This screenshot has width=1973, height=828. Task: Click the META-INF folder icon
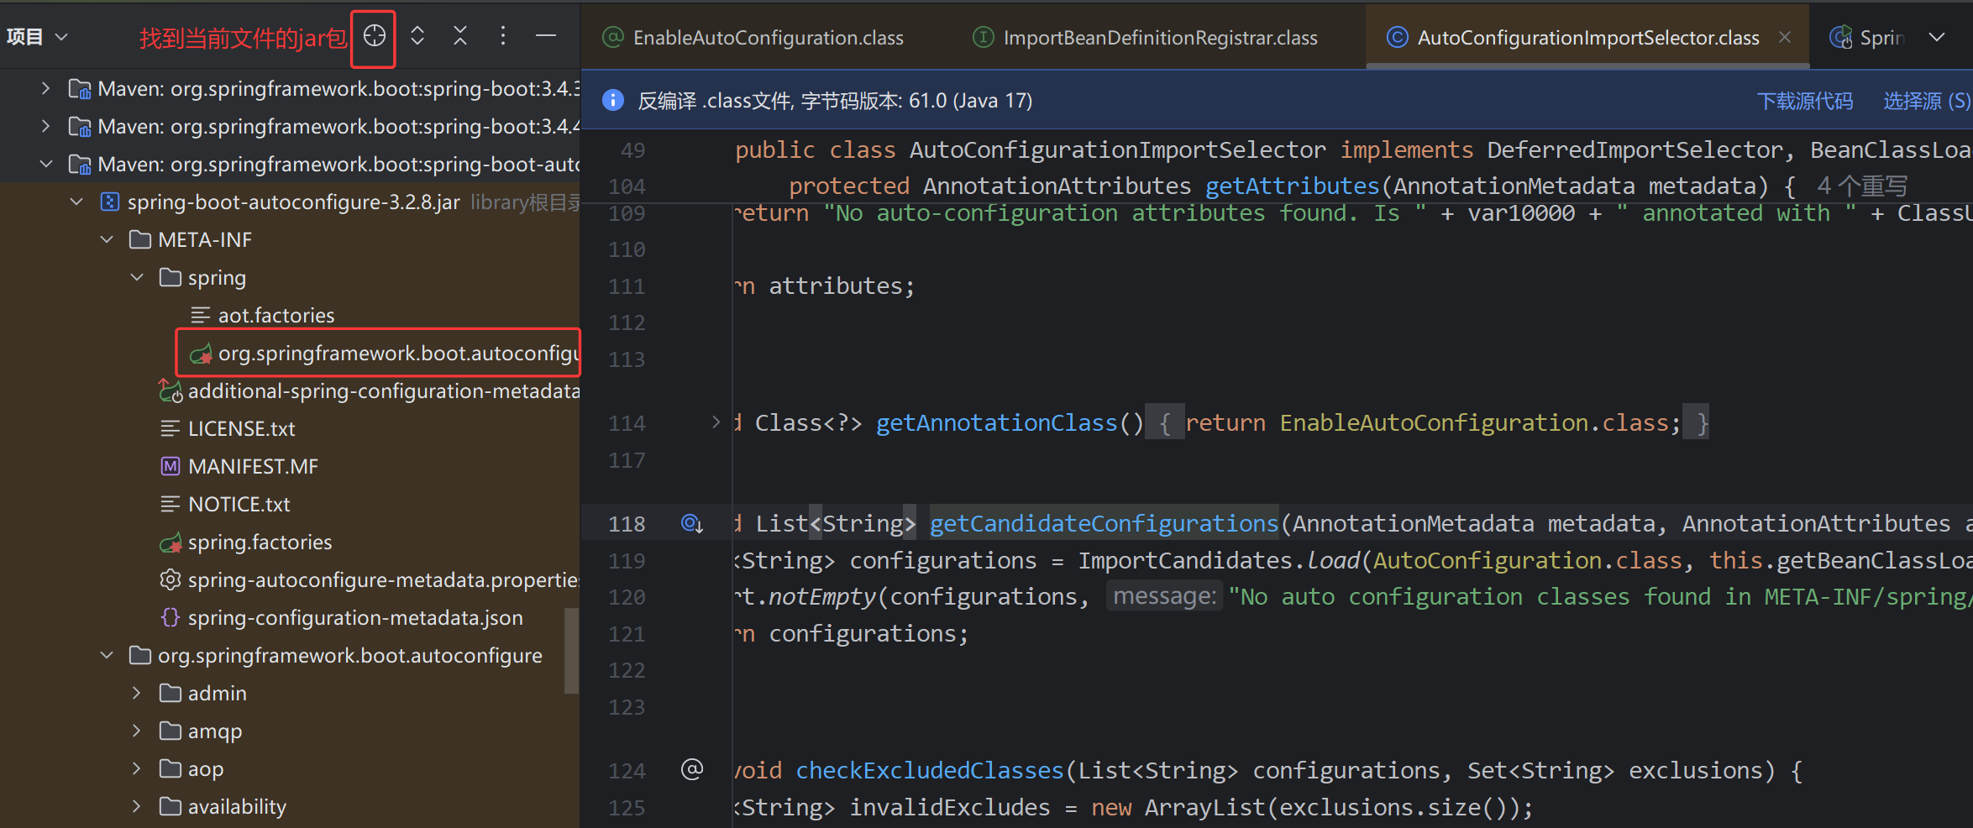click(139, 239)
